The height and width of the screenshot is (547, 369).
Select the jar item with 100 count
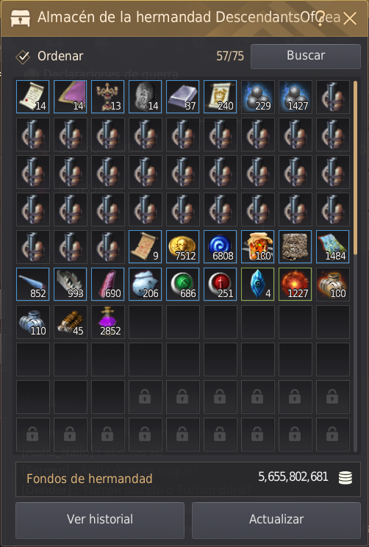pos(258,246)
